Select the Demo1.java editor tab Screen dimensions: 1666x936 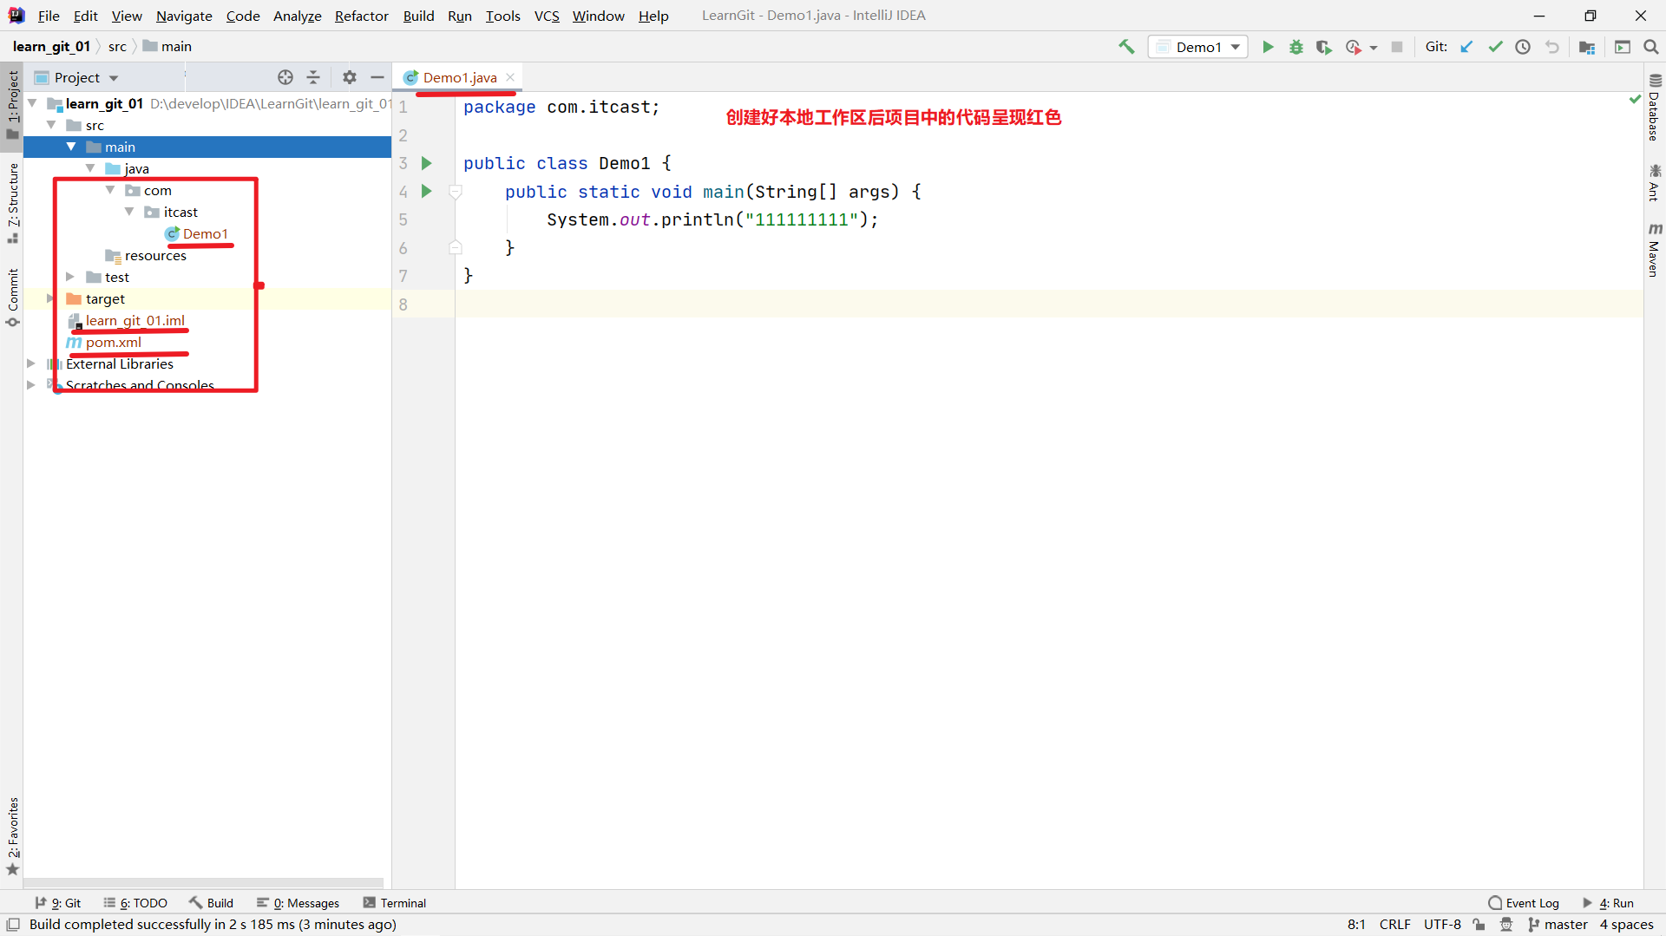coord(459,77)
